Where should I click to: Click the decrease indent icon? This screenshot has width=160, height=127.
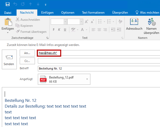[x=113, y=30]
